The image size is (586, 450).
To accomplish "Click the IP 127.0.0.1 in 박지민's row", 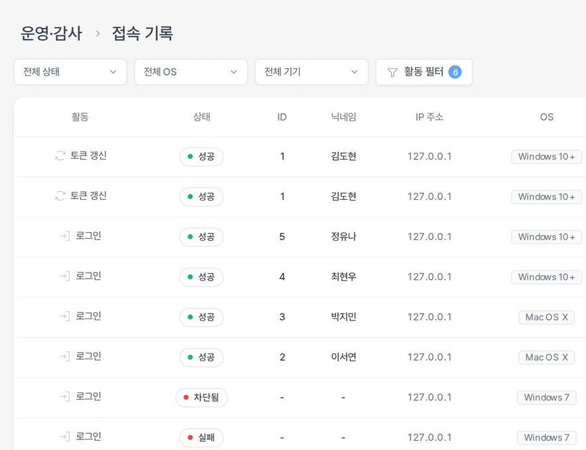I will pyautogui.click(x=430, y=317).
